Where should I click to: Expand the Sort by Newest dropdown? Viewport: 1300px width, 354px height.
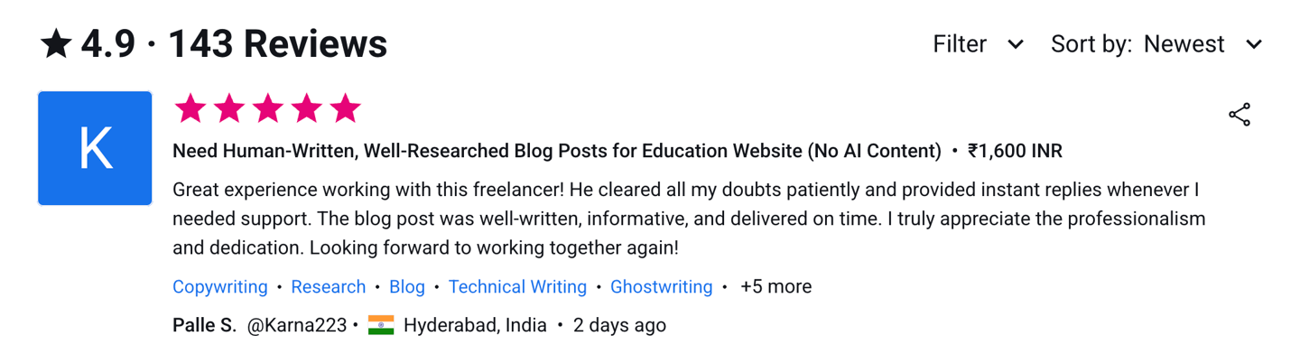click(x=1156, y=44)
